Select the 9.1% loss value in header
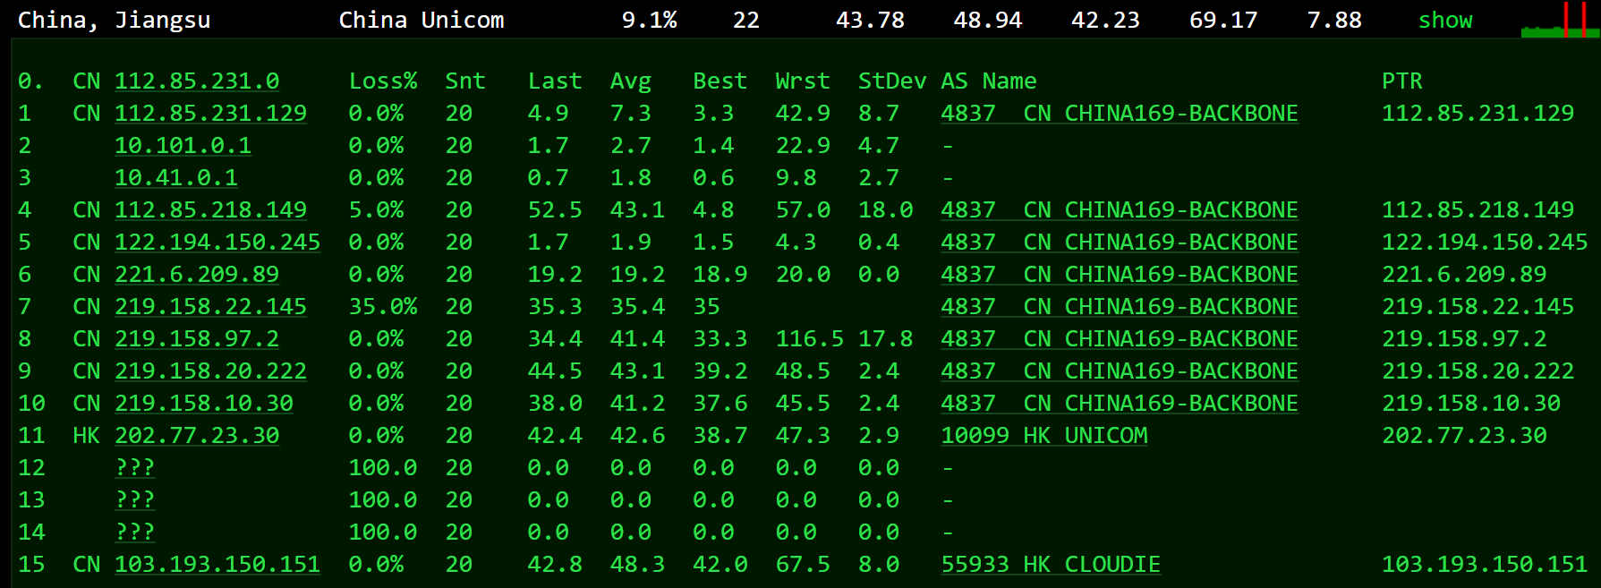Viewport: 1601px width, 588px height. (650, 20)
